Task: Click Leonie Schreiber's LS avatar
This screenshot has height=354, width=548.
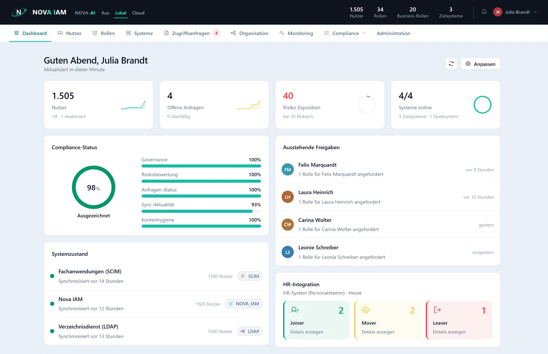Action: click(x=288, y=252)
